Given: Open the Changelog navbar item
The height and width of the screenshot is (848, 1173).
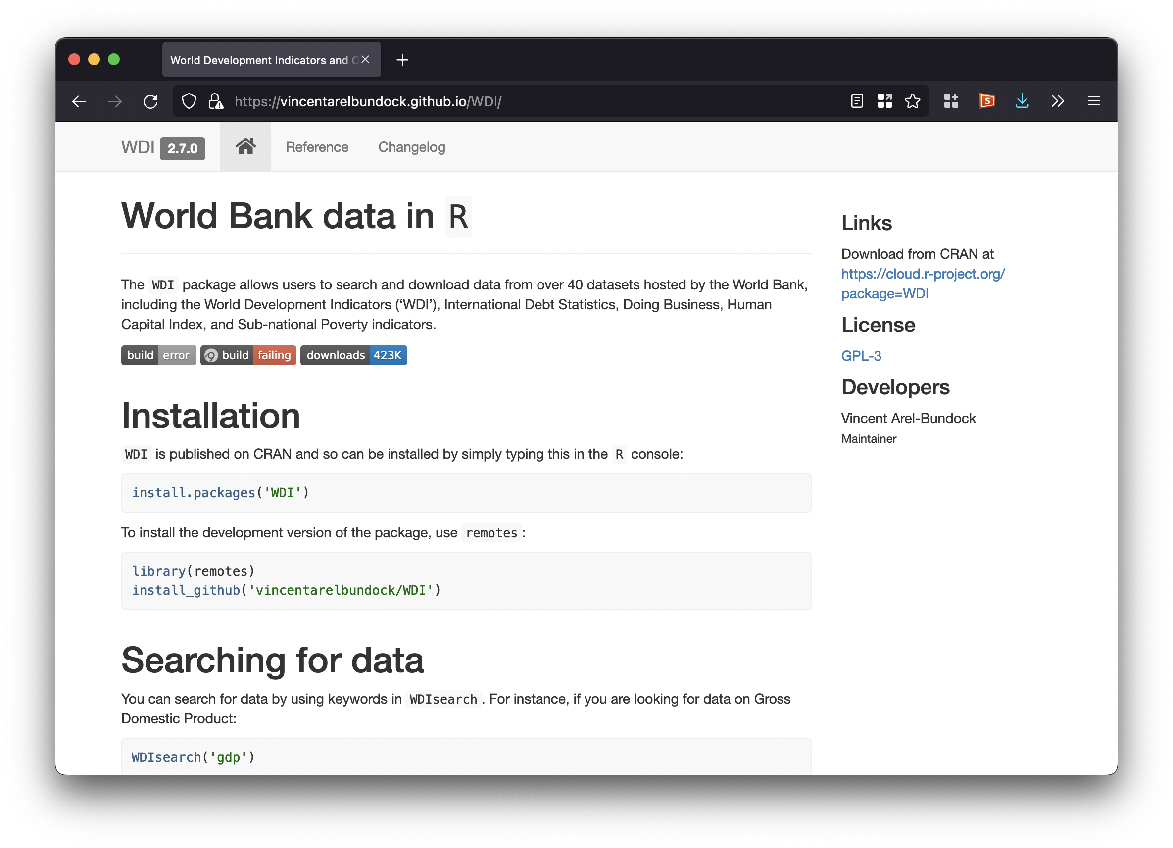Looking at the screenshot, I should pyautogui.click(x=411, y=147).
